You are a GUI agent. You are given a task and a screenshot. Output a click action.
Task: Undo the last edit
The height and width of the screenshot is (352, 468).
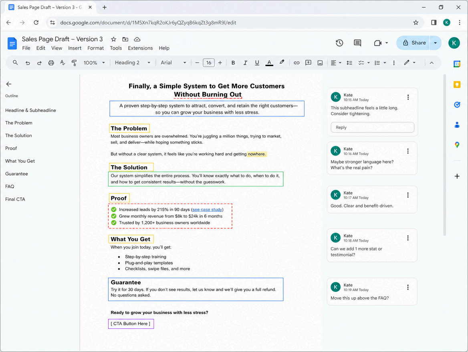pos(28,62)
